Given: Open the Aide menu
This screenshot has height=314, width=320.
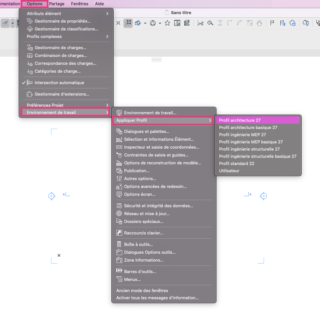Looking at the screenshot, I should click(99, 4).
